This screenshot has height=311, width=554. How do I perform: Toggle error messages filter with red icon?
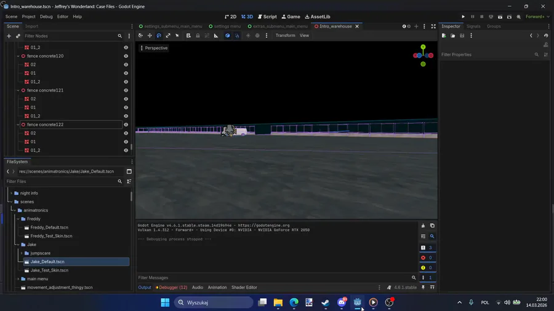pyautogui.click(x=428, y=258)
